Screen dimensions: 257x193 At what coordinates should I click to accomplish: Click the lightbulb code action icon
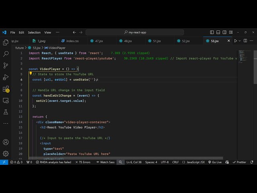(x=31, y=74)
